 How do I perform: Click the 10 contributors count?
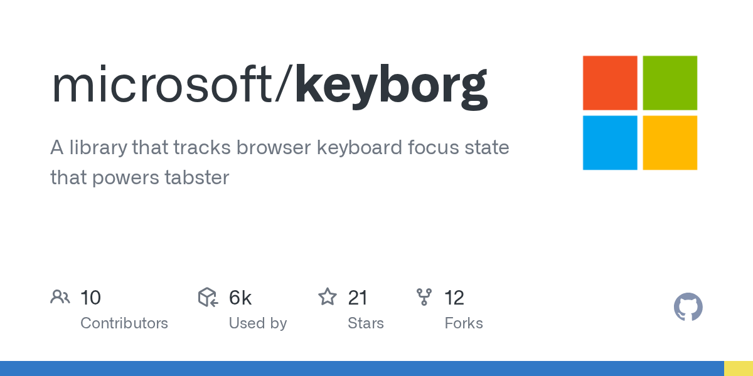tap(90, 298)
